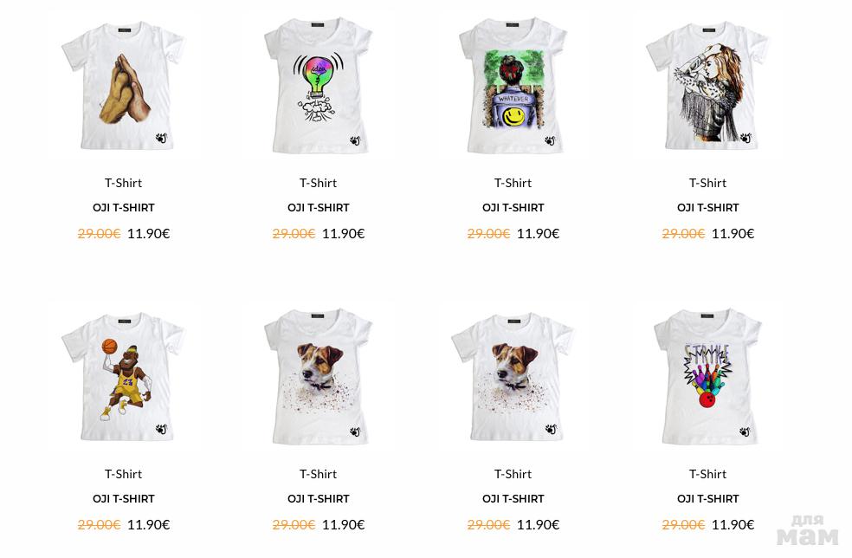Click 11.90€ price under Strike bowling shirt
This screenshot has height=558, width=852.
click(733, 525)
